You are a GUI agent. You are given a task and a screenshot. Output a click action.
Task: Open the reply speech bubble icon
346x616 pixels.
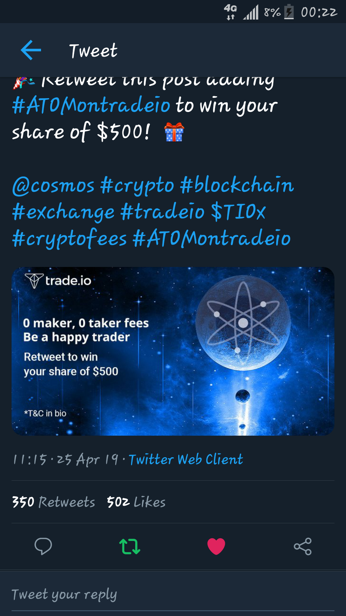[x=43, y=546]
